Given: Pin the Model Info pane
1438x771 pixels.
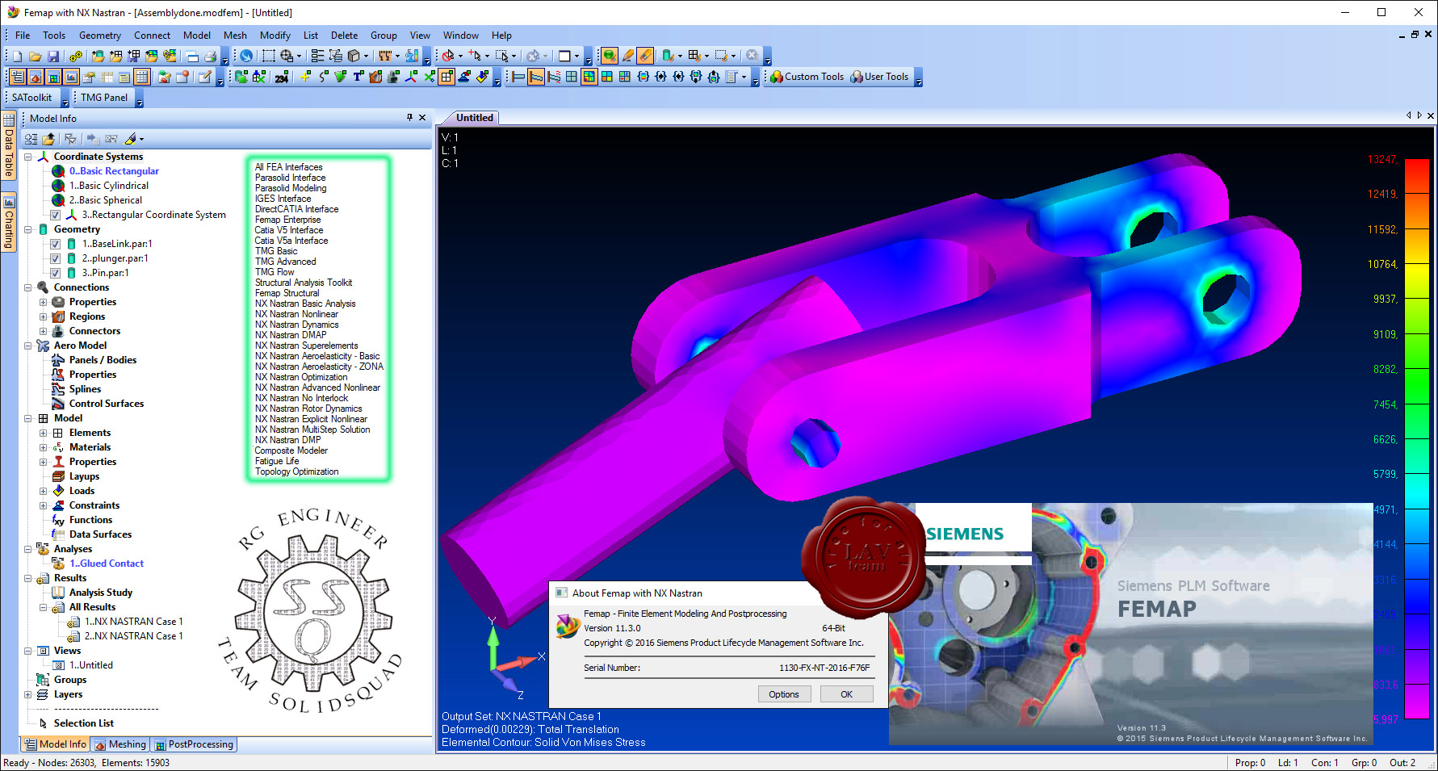Looking at the screenshot, I should point(409,118).
